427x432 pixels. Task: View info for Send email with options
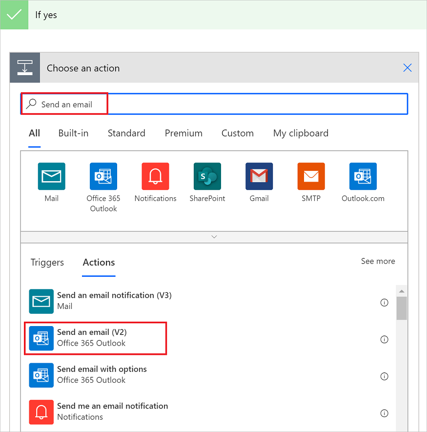(384, 376)
